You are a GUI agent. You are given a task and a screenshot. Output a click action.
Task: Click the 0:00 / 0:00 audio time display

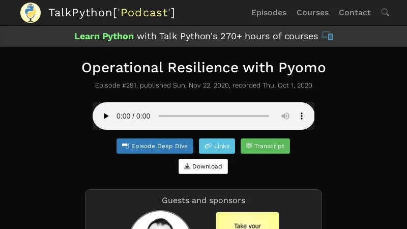(x=133, y=116)
